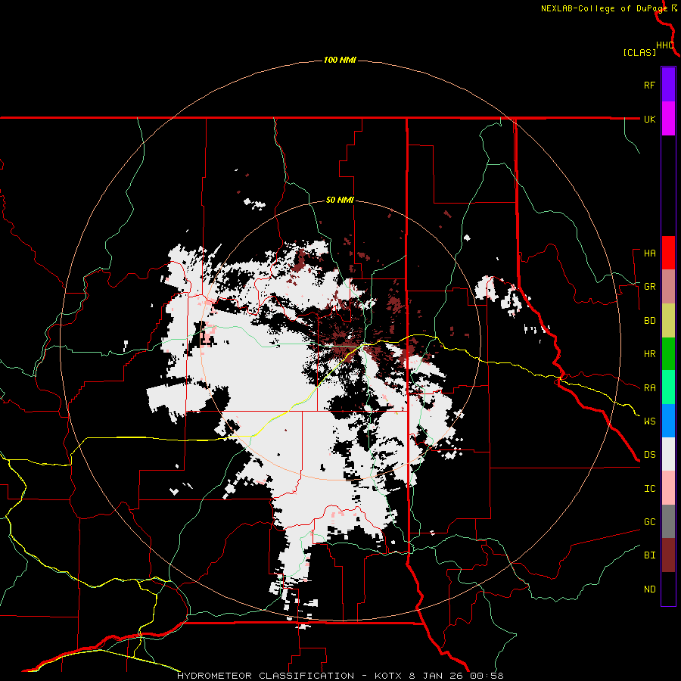
Task: Click the WS blue legend swatch
Action: (668, 421)
